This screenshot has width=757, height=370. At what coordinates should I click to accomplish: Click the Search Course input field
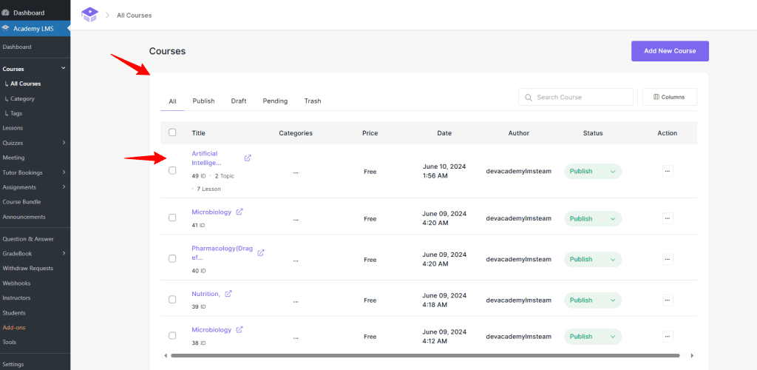click(582, 97)
